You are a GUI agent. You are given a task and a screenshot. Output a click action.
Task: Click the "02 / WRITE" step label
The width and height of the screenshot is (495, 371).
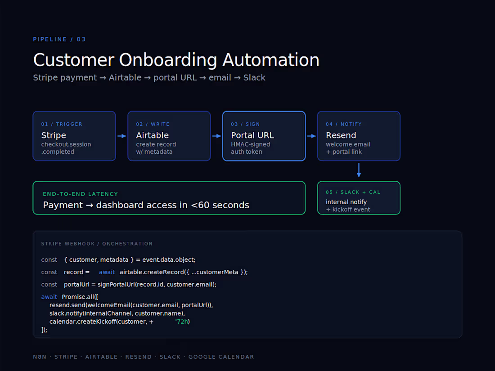(x=153, y=124)
